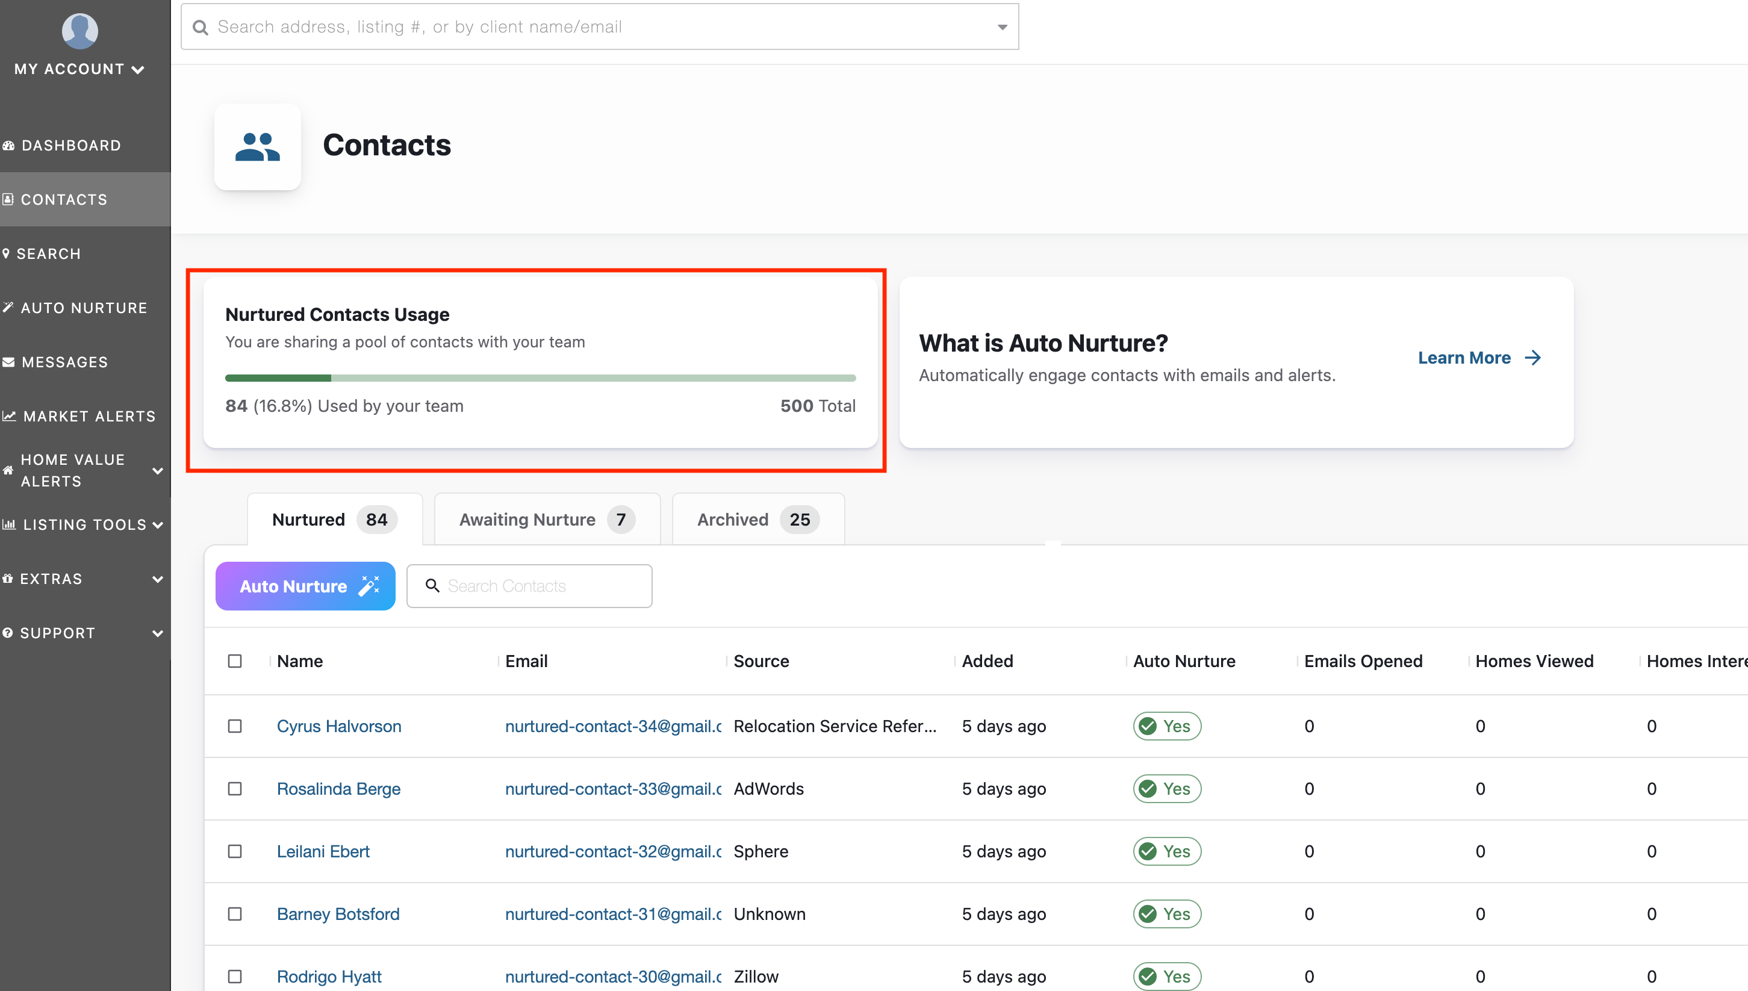Open email nurtured-contact-34@gmail.com link
Viewport: 1748px width, 991px height.
(x=612, y=726)
